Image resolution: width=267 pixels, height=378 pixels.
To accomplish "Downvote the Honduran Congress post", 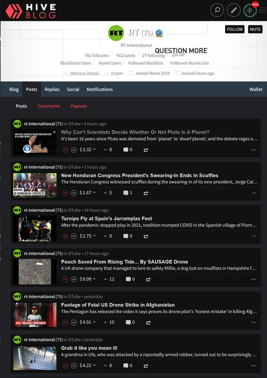I will pos(74,193).
